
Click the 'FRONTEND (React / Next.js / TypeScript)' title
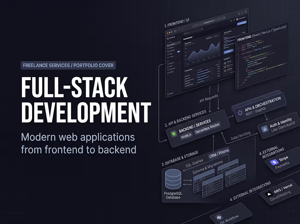[x=262, y=33]
